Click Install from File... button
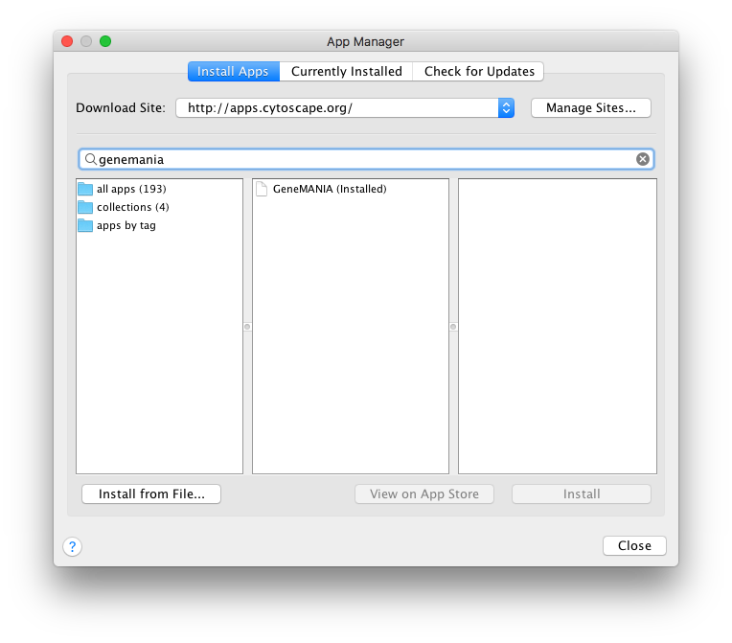This screenshot has height=643, width=732. pos(151,494)
